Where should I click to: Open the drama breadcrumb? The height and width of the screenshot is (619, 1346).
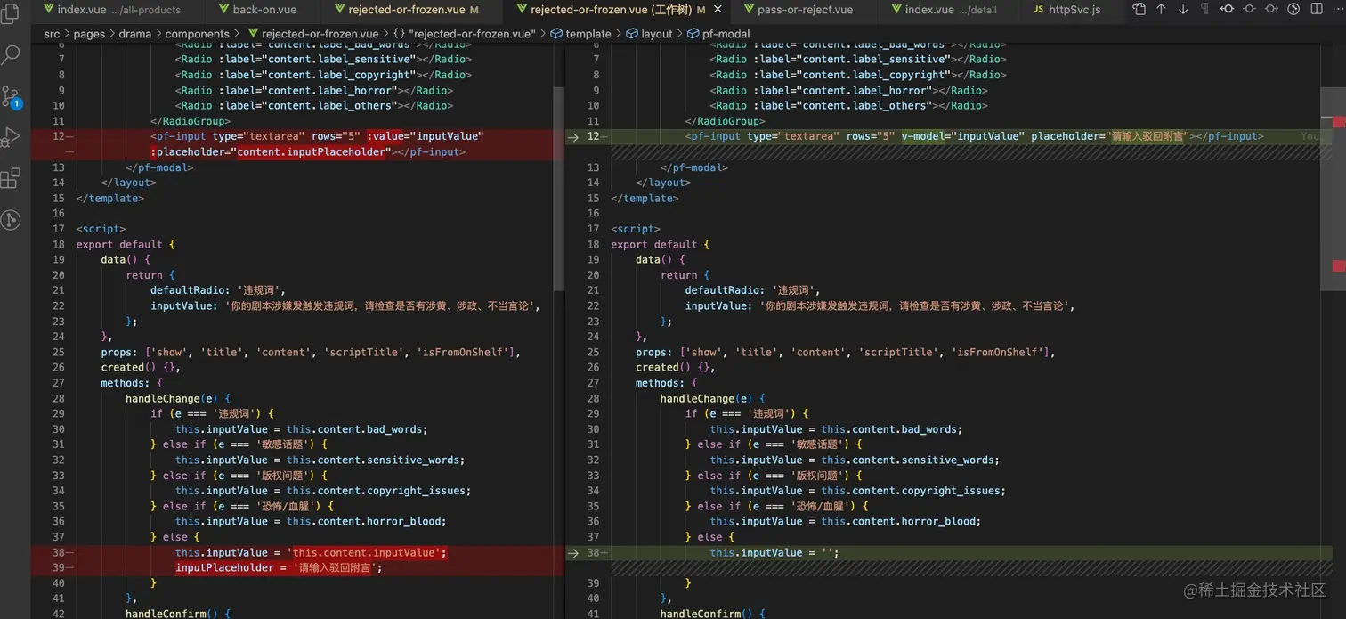point(134,34)
